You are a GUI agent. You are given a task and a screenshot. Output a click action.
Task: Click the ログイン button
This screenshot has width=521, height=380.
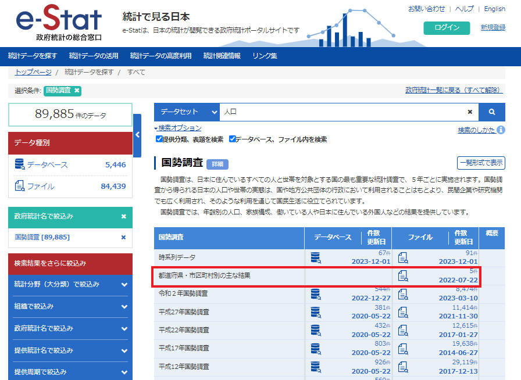447,28
